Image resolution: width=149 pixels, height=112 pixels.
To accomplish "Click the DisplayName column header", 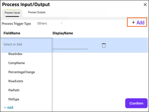I will pyautogui.click(x=63, y=33).
